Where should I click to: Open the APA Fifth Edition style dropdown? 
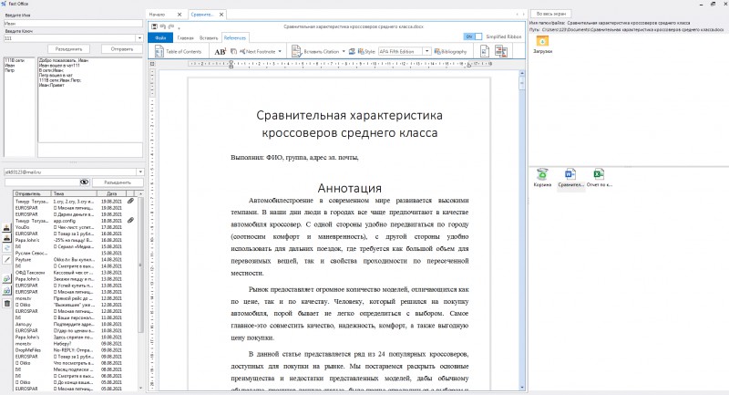click(426, 51)
